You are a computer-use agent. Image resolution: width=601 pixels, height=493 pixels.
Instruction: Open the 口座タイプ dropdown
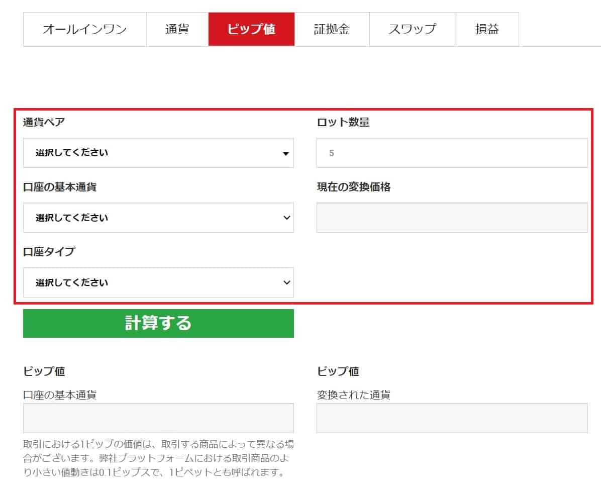[158, 282]
